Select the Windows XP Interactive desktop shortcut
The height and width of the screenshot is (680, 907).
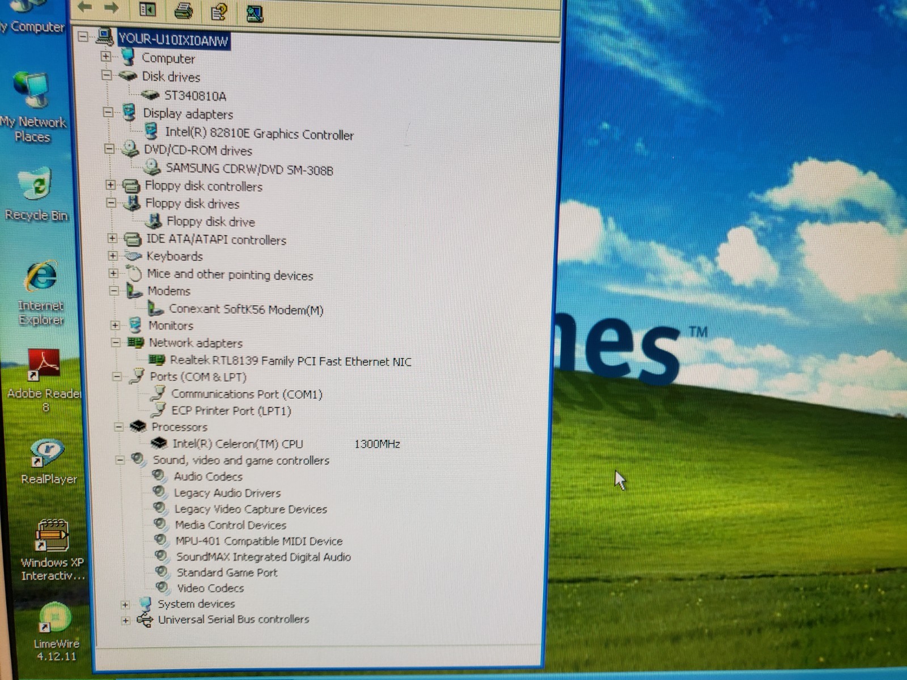point(53,550)
